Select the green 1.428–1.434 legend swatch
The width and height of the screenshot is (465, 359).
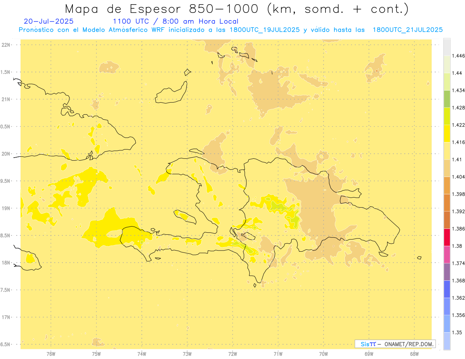pyautogui.click(x=447, y=99)
